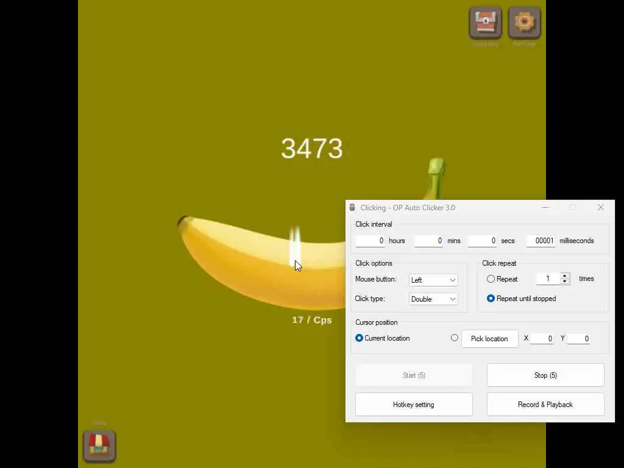Image resolution: width=624 pixels, height=468 pixels.
Task: Edit the milliseconds interval field
Action: (x=541, y=241)
